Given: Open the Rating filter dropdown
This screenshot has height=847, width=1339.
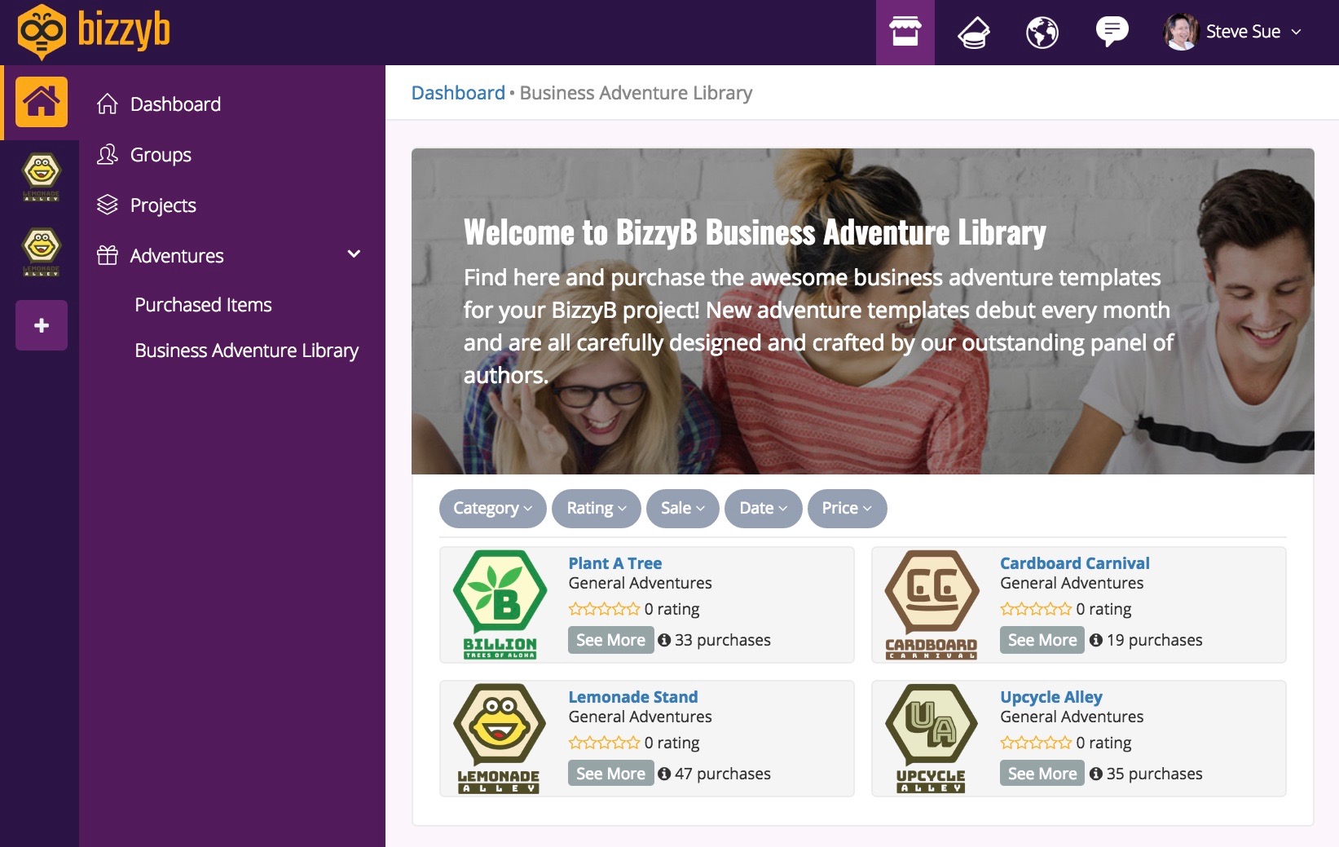Looking at the screenshot, I should pos(597,508).
